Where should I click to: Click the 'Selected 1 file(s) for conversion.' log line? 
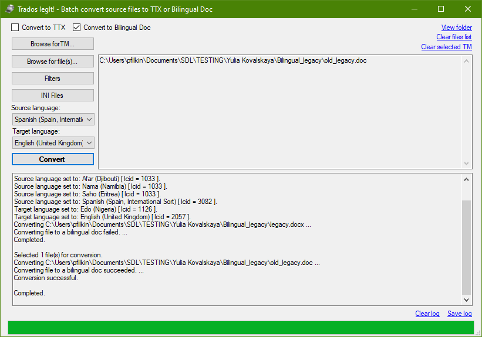coord(58,255)
